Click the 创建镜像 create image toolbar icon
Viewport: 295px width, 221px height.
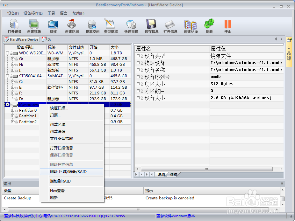pos(34,26)
